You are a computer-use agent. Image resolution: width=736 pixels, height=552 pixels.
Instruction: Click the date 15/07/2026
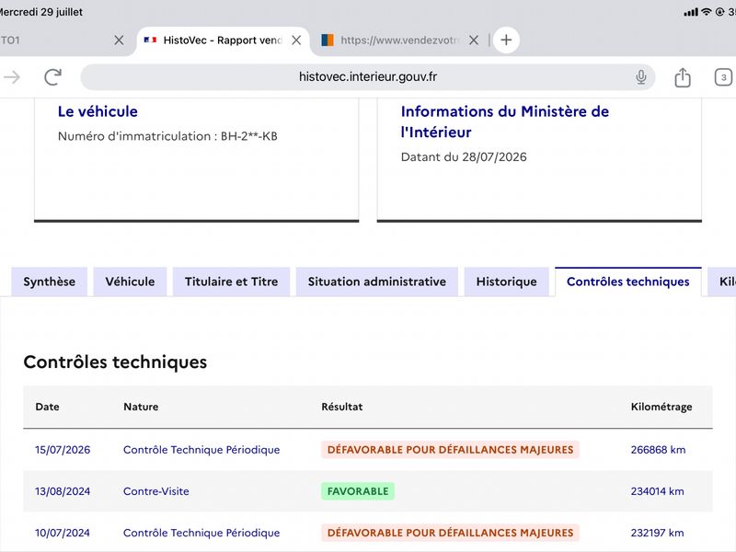click(x=63, y=450)
